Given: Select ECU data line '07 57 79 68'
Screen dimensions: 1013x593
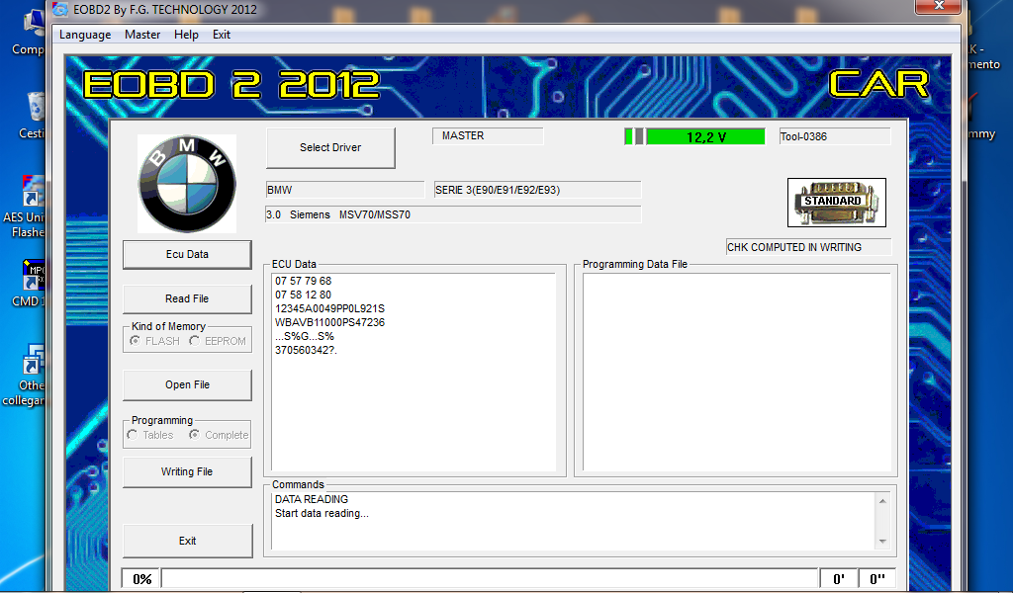Looking at the screenshot, I should (x=303, y=281).
